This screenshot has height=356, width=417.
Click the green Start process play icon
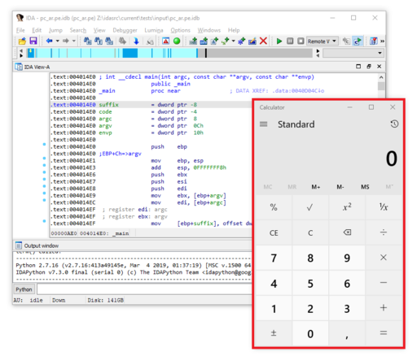point(279,41)
